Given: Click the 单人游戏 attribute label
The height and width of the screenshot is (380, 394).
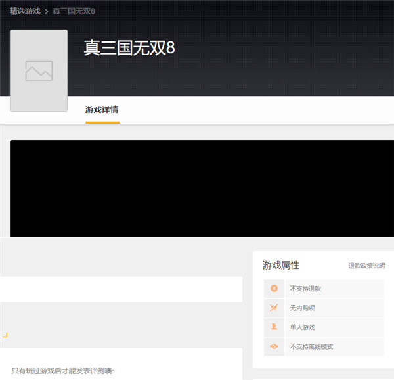Looking at the screenshot, I should (x=303, y=327).
